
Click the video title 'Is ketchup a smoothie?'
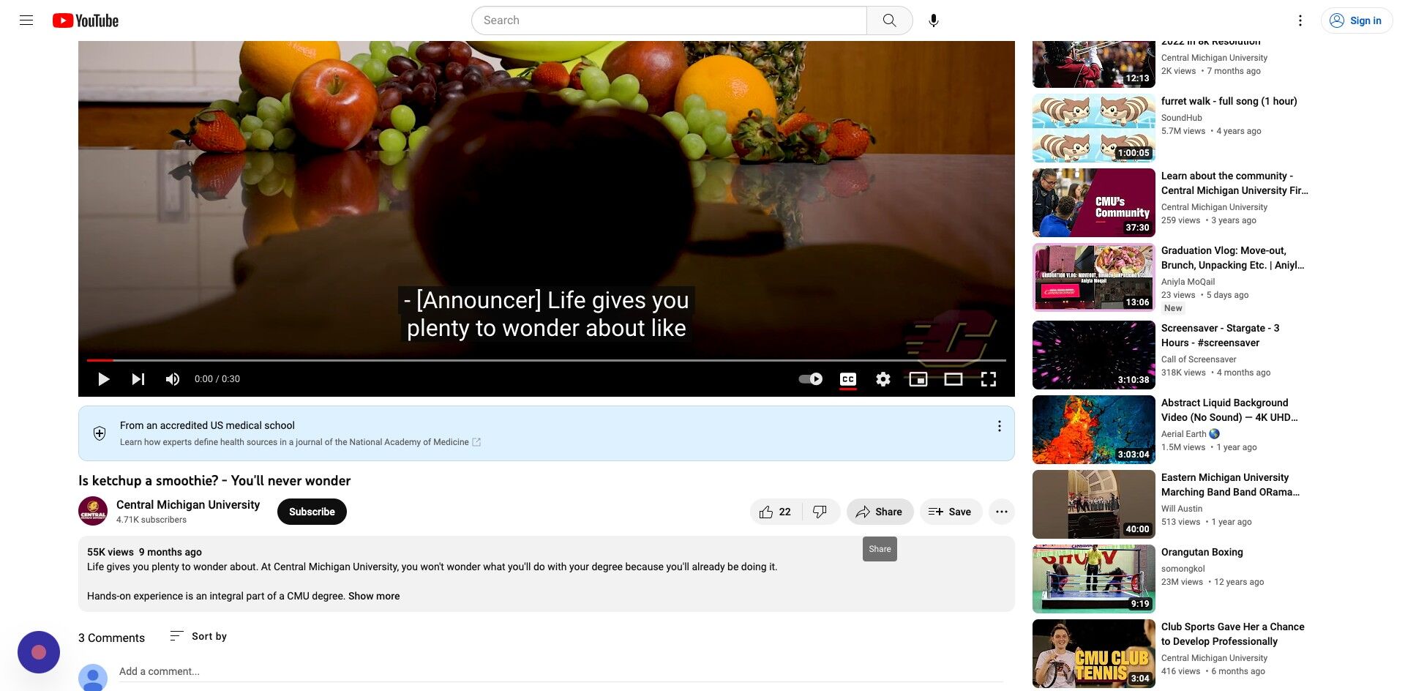click(214, 481)
